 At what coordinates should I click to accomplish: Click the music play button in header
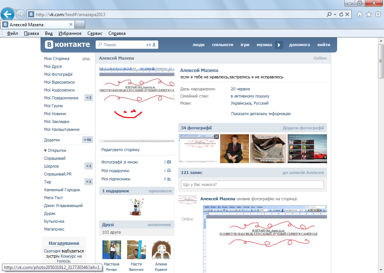coord(279,45)
